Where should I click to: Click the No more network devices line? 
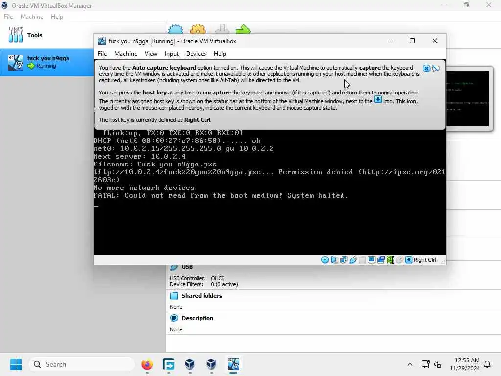144,188
